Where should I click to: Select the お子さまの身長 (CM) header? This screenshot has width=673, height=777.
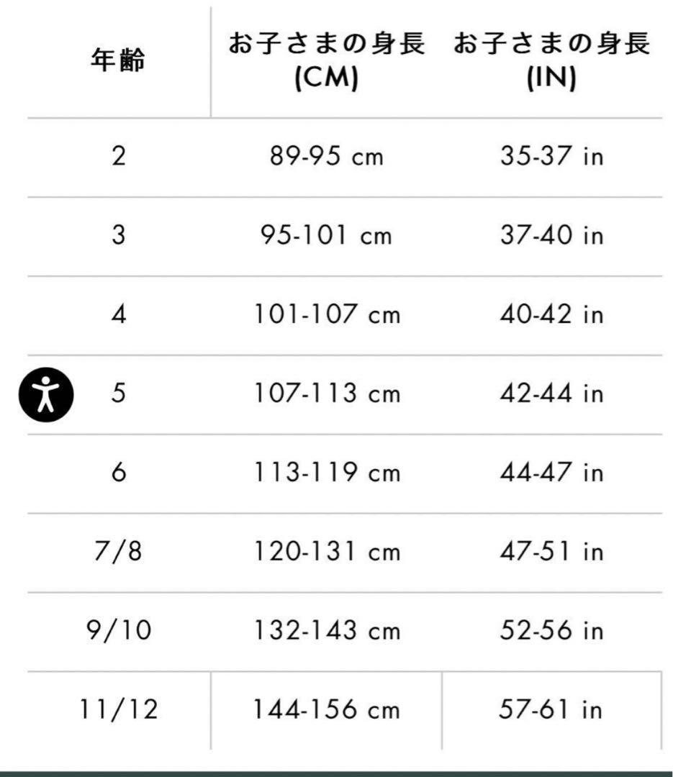326,60
